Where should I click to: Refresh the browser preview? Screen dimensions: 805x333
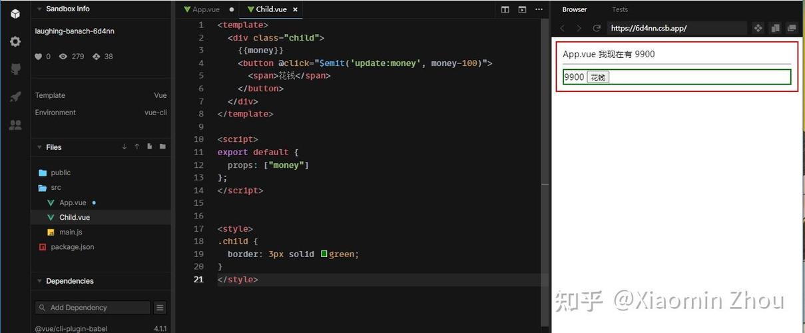coord(597,28)
